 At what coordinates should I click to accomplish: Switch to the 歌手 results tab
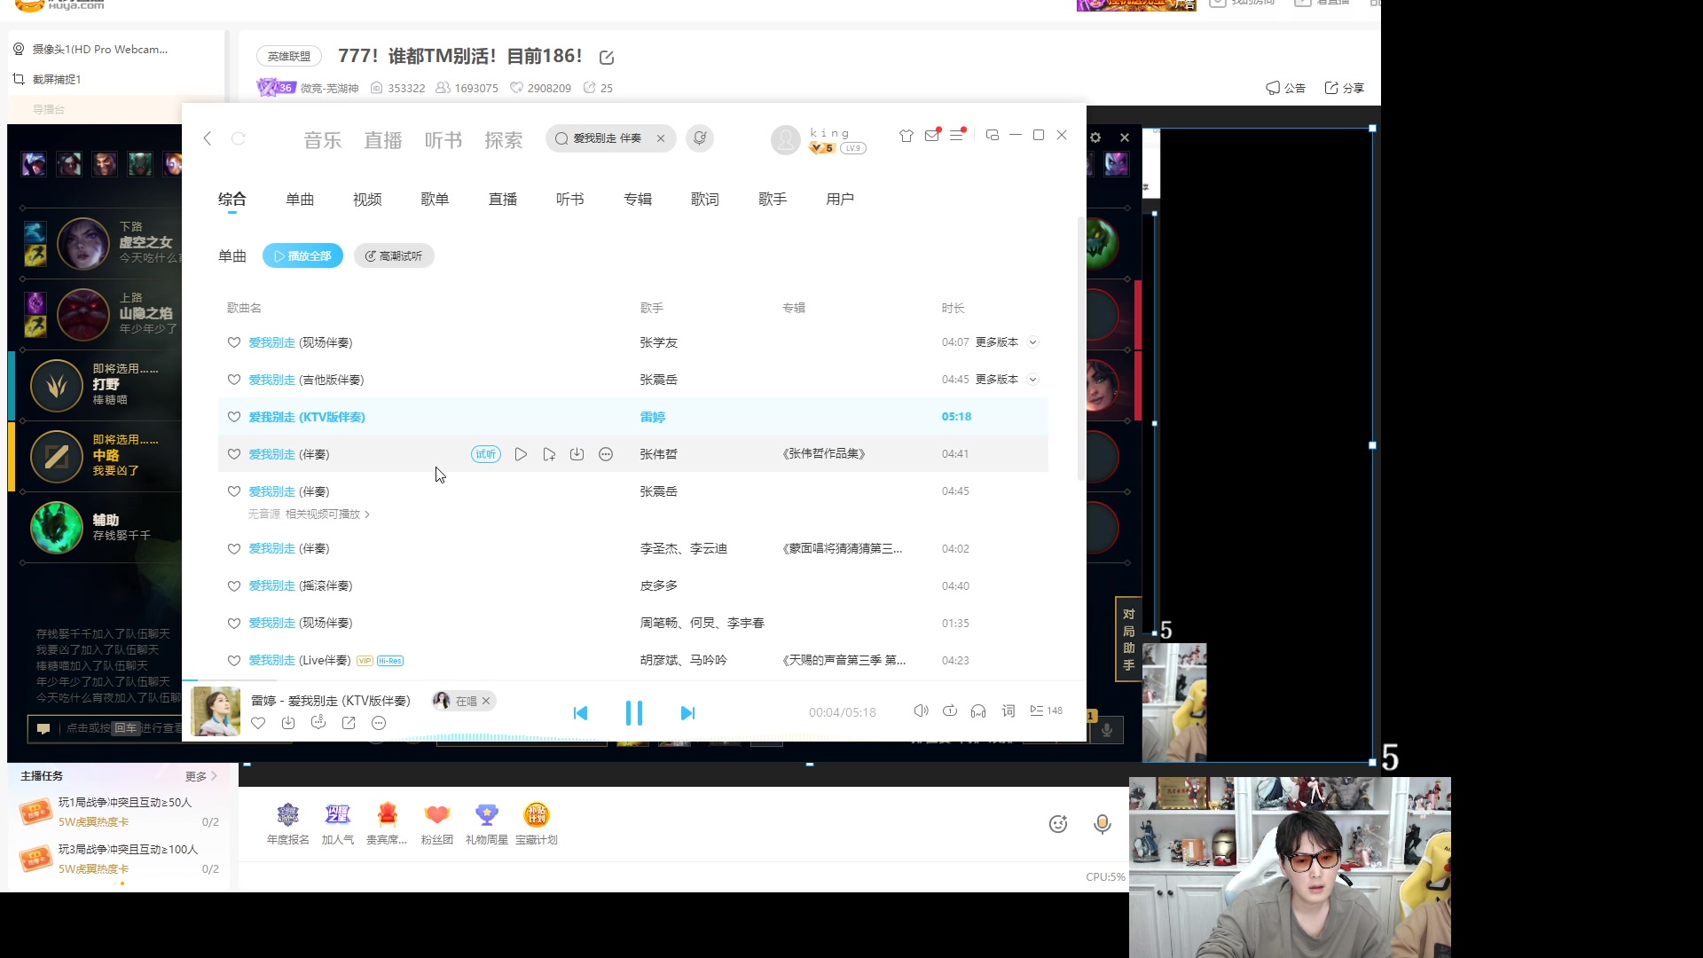[x=773, y=200]
